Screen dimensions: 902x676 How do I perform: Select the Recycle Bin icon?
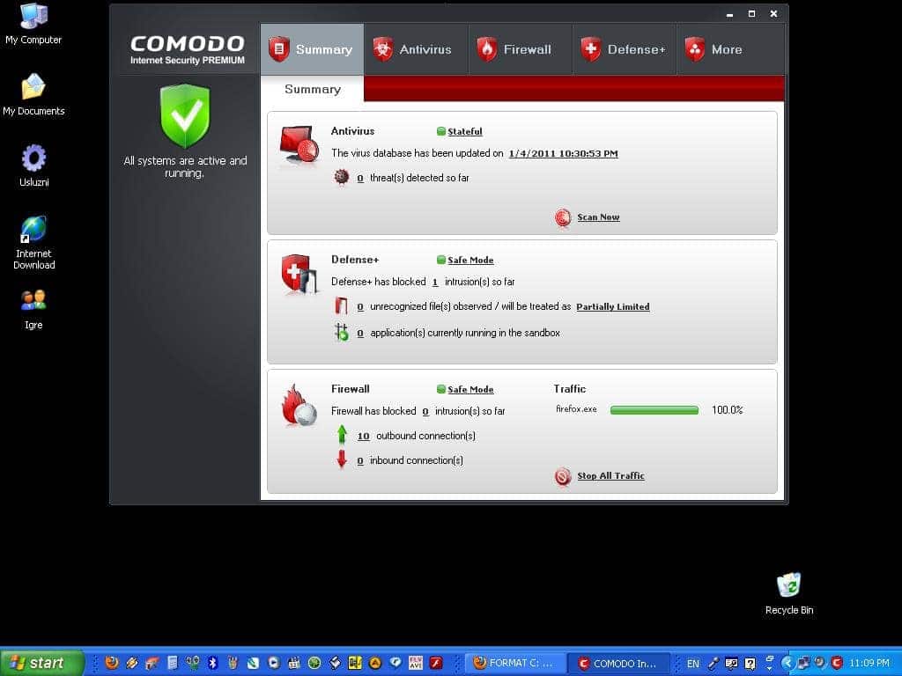[788, 594]
